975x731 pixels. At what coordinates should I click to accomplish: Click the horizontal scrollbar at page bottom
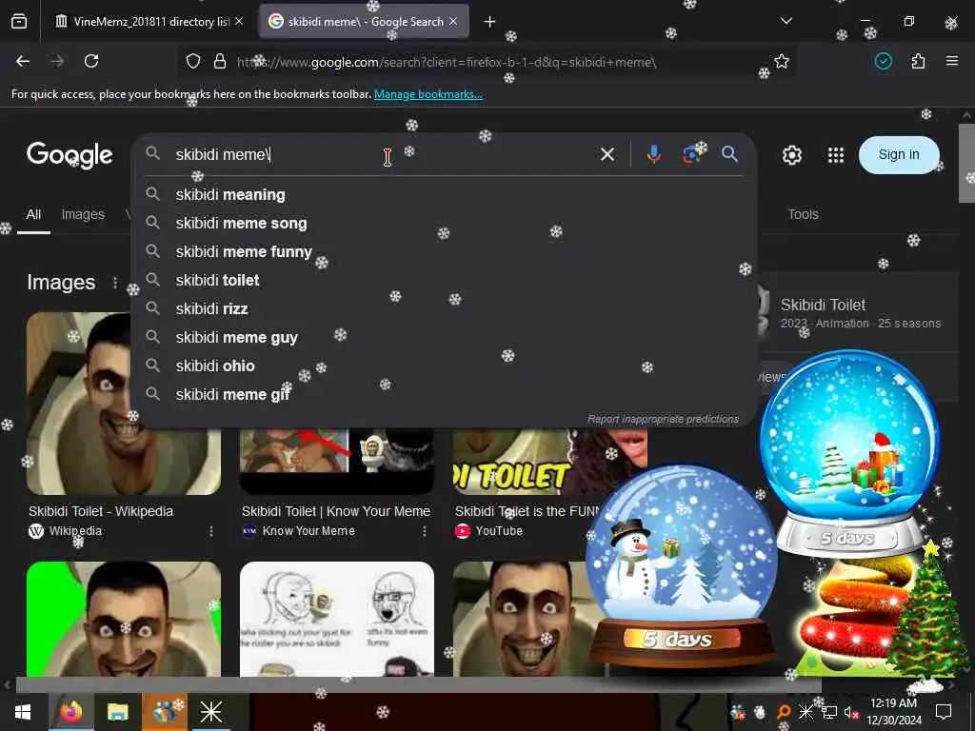pos(418,685)
